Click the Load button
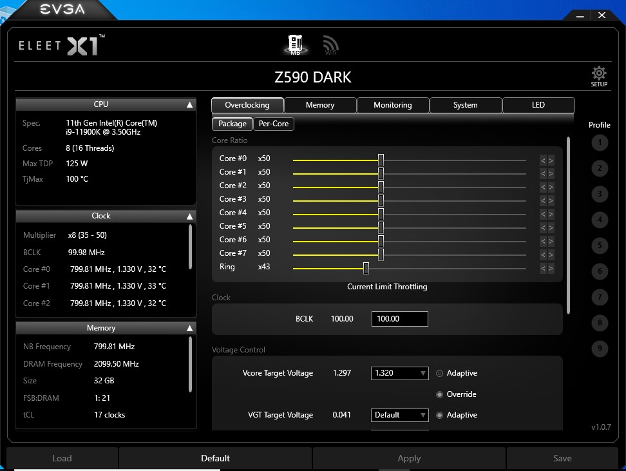The height and width of the screenshot is (471, 626). 62,458
